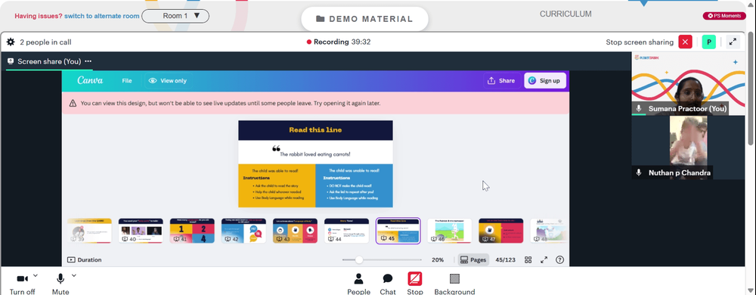Click the Canva Share button
Image resolution: width=756 pixels, height=295 pixels.
pos(501,81)
